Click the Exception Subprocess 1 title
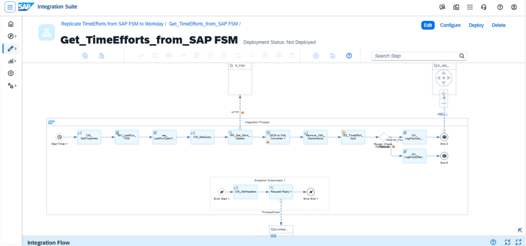Image resolution: width=526 pixels, height=246 pixels. click(x=270, y=180)
